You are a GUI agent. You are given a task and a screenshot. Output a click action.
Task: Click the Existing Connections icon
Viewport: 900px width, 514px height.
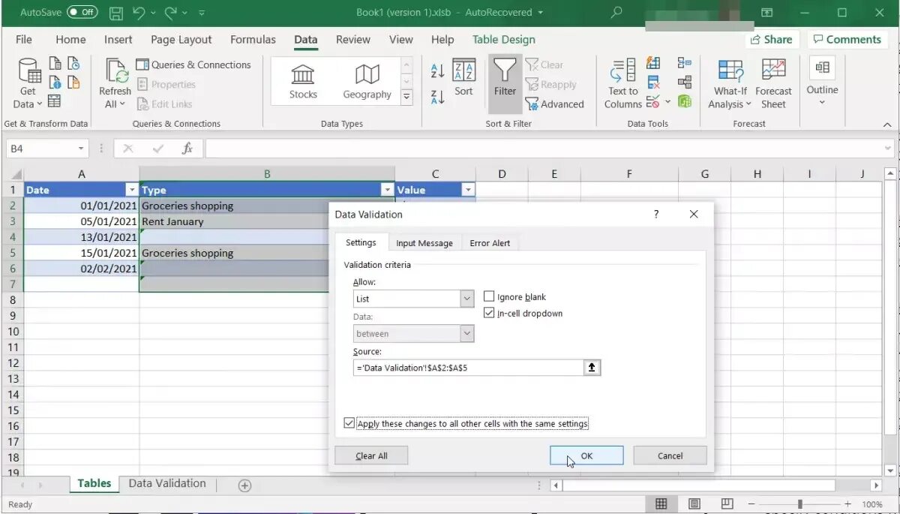pyautogui.click(x=73, y=83)
